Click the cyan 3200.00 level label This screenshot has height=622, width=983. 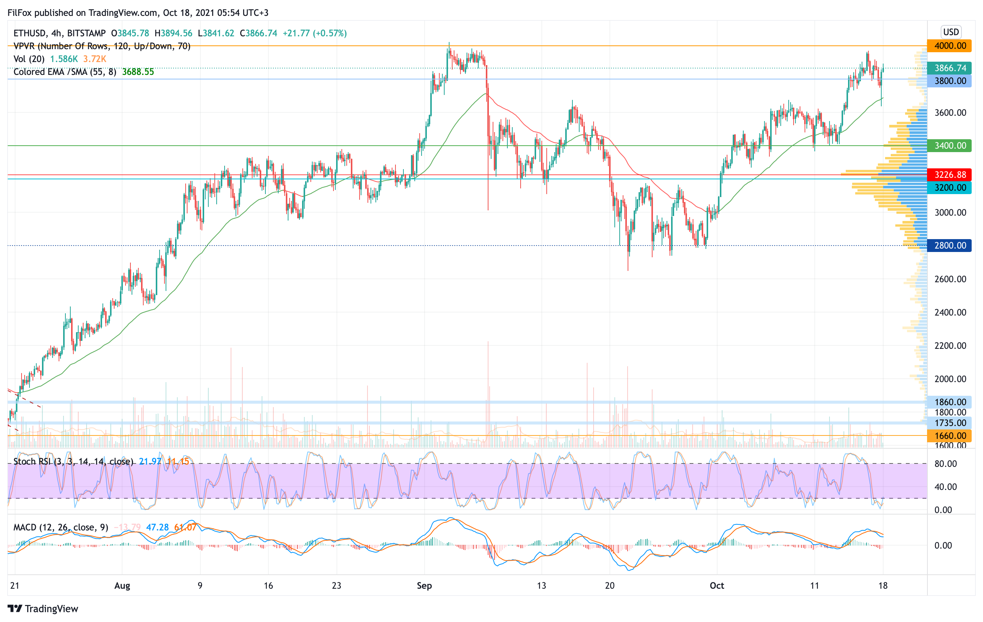pos(949,188)
